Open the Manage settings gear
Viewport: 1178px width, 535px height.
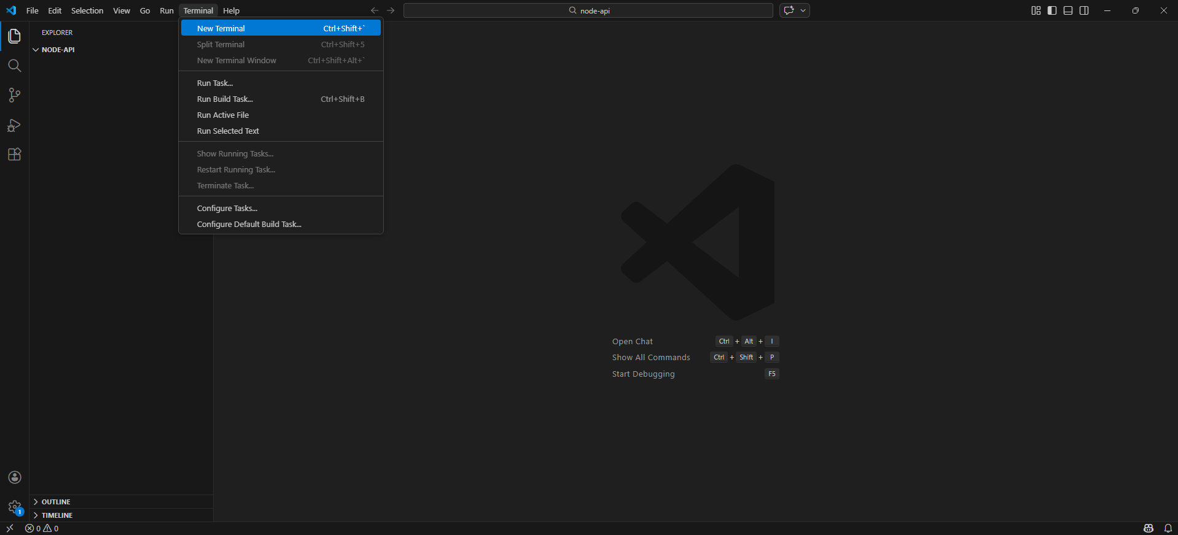click(15, 507)
